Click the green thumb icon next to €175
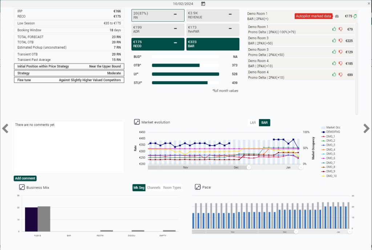Screen dimensions: 372x250 tap(355, 16)
